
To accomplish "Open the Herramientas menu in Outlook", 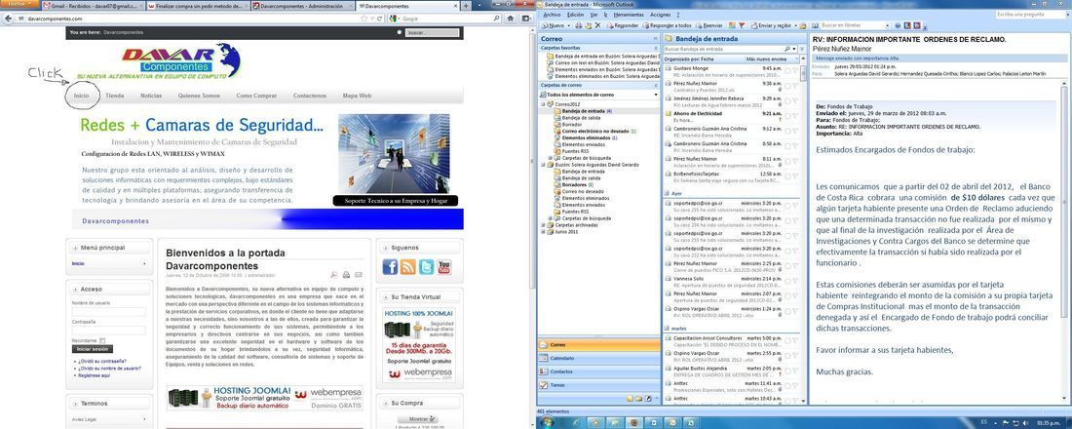I will (x=629, y=15).
